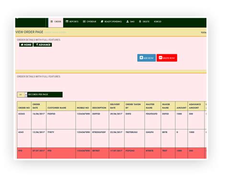Open the records per page dropdown
Screen dimensions: 227x175
[x=22, y=94]
